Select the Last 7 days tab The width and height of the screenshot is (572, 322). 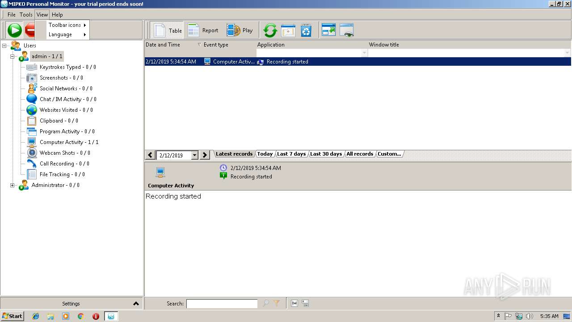[291, 154]
